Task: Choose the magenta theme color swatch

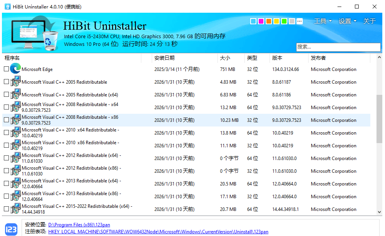Action: tap(261, 21)
